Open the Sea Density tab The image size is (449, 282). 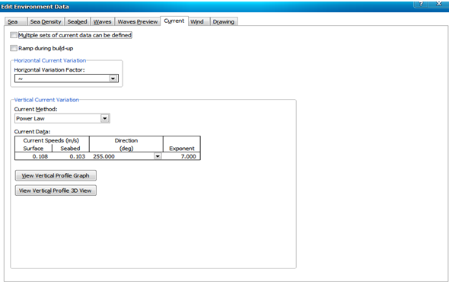click(46, 21)
